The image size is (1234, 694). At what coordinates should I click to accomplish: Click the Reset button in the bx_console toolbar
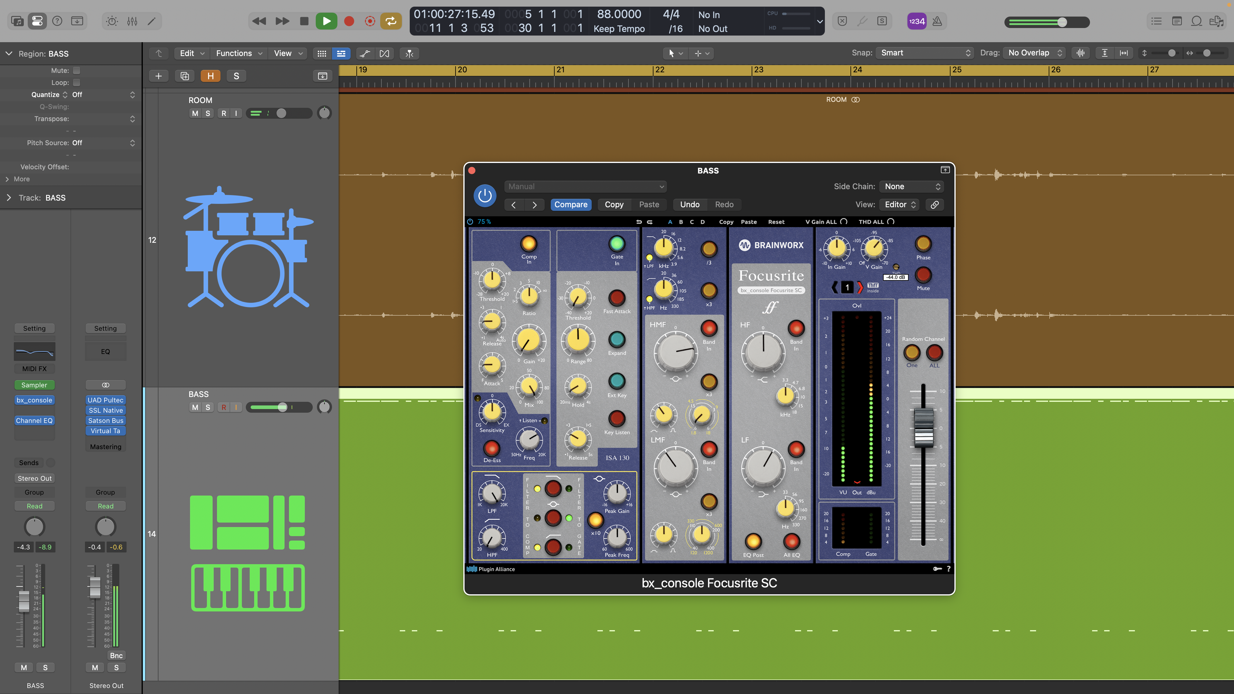(x=776, y=222)
